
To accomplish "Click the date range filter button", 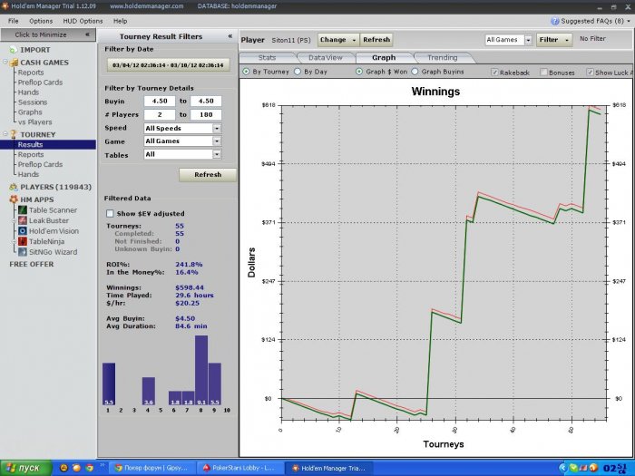I will 167,65.
